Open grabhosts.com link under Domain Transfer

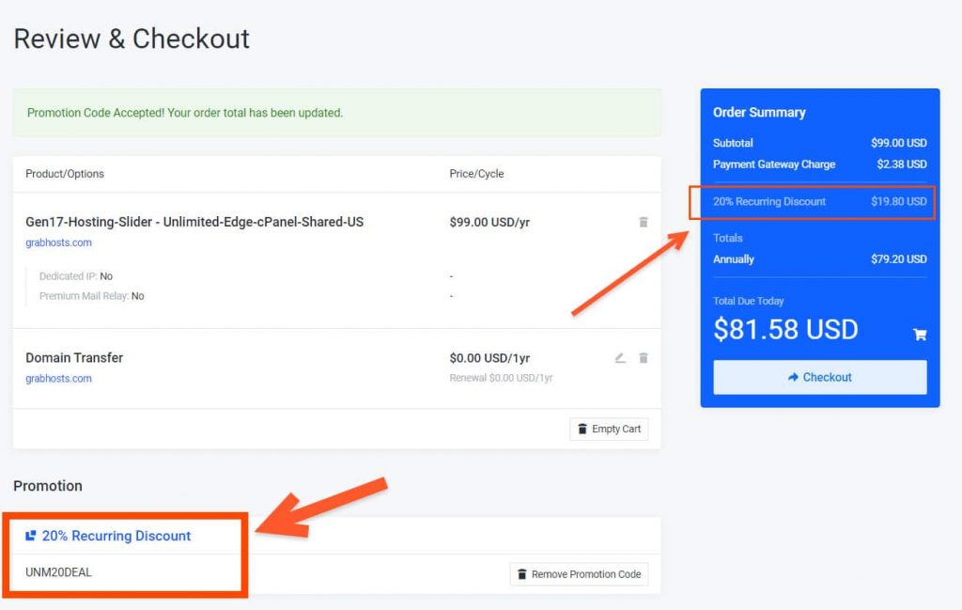[x=58, y=379]
